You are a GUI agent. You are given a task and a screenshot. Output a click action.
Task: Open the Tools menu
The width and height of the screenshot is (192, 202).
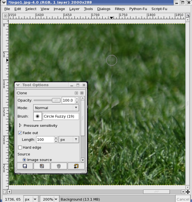click(x=88, y=9)
